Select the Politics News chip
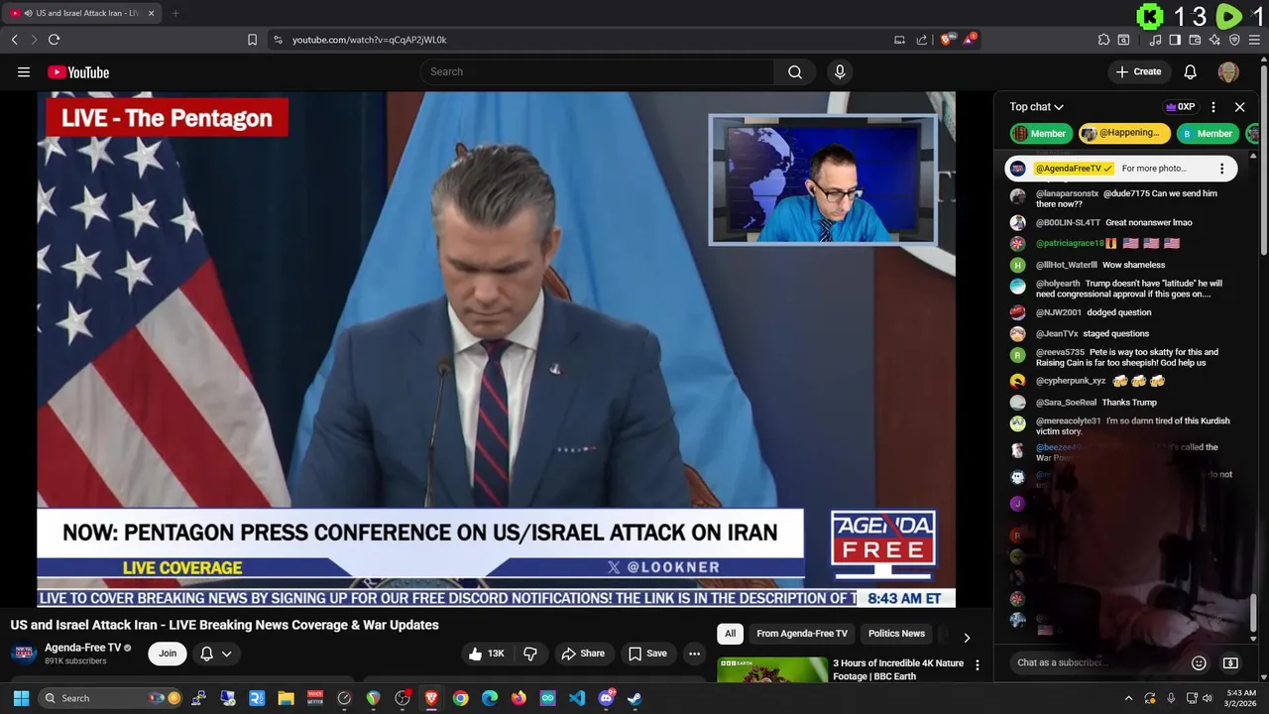This screenshot has height=714, width=1269. coord(896,634)
